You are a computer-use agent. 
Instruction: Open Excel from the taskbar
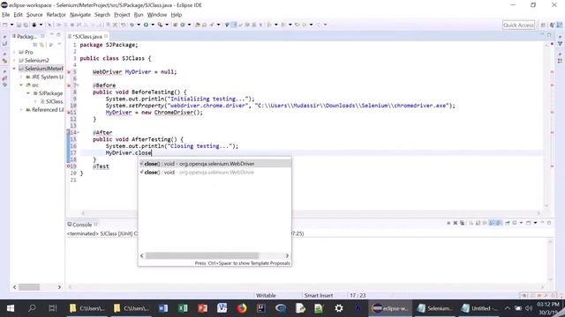click(183, 308)
